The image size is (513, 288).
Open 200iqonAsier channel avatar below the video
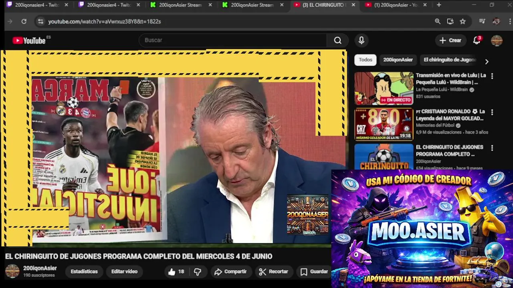pos(12,271)
